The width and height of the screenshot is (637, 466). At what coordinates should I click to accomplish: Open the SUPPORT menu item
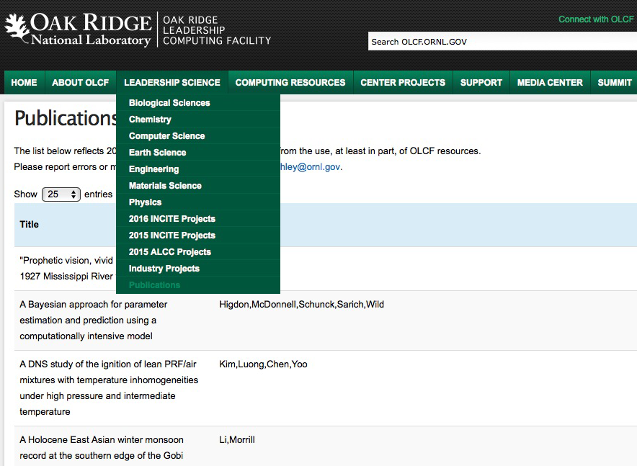[481, 83]
